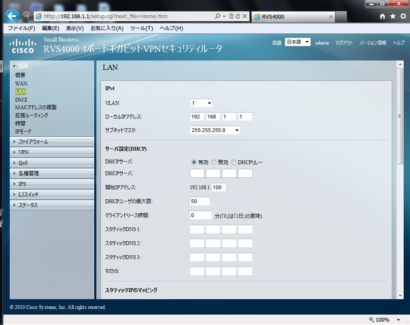Expand the ステータス section
410x325 pixels.
tap(52, 205)
